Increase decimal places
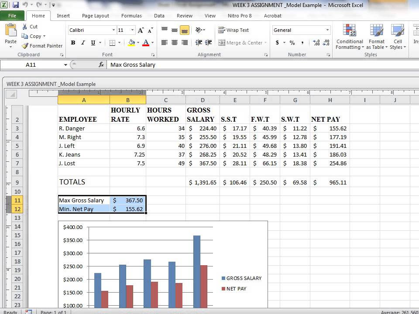419x314 pixels. pyautogui.click(x=316, y=42)
